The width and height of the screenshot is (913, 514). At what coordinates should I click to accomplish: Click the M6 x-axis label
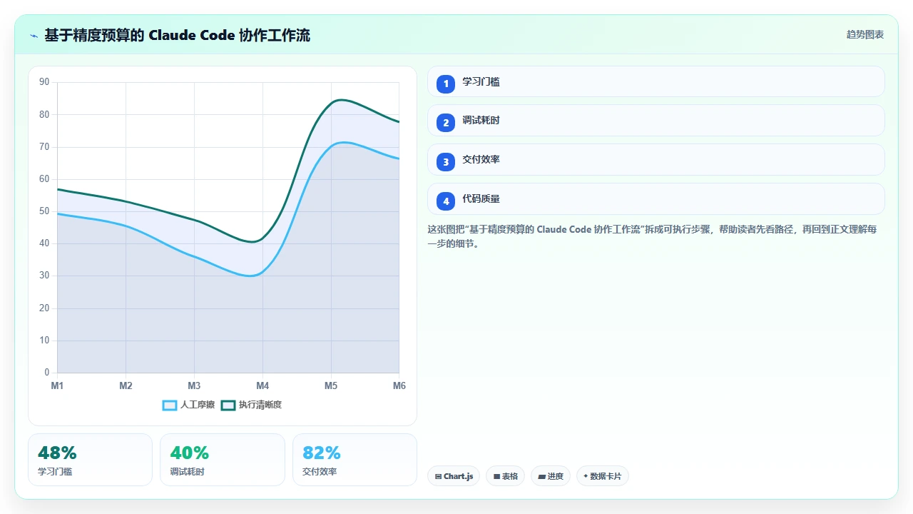(399, 386)
